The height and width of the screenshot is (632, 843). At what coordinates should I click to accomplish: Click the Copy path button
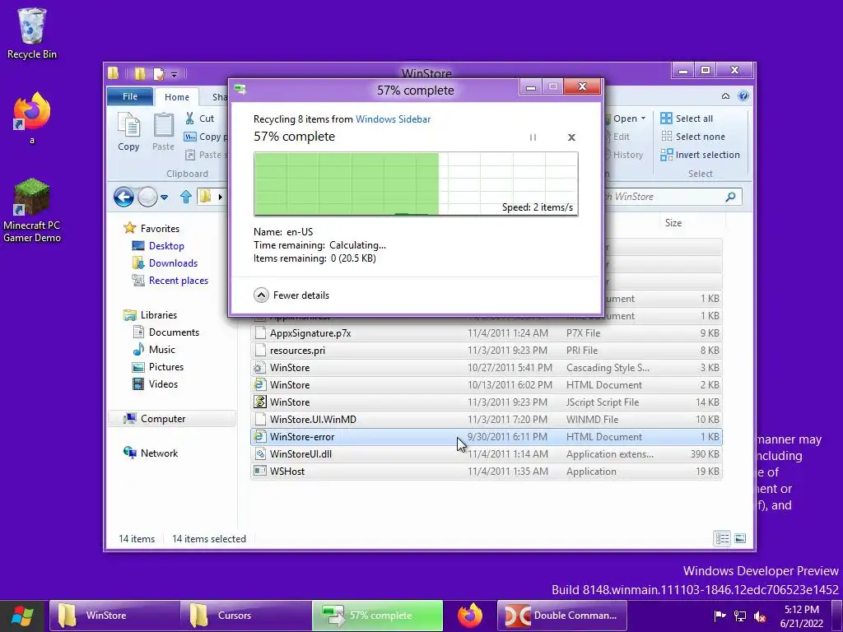tap(205, 137)
